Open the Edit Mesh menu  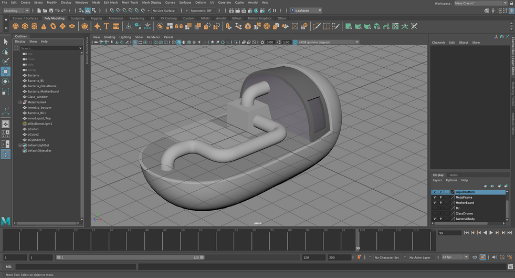point(111,2)
